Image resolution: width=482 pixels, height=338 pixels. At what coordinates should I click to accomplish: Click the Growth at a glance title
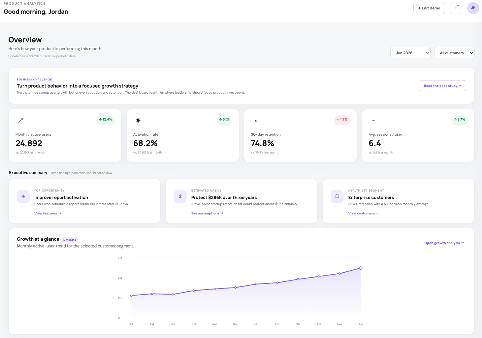(38, 239)
